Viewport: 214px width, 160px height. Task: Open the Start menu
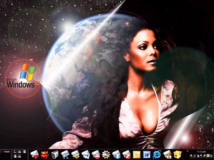point(5,152)
